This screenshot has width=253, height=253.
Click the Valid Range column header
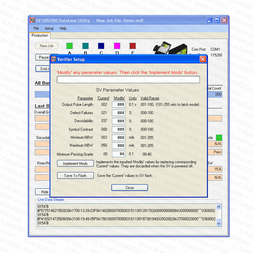click(x=150, y=98)
